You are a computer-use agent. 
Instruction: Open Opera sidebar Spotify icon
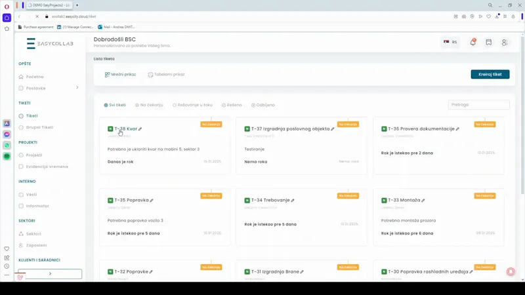(x=7, y=157)
